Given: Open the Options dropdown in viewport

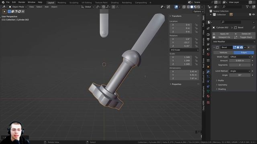Looking at the screenshot, I should point(198,12).
